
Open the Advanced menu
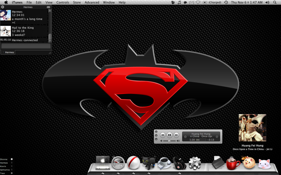tap(92, 2)
